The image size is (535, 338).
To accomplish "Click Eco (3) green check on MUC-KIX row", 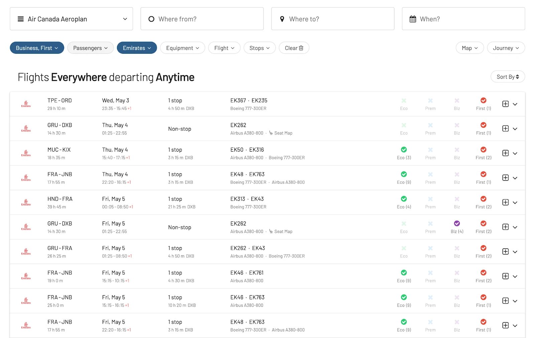I will pyautogui.click(x=404, y=150).
